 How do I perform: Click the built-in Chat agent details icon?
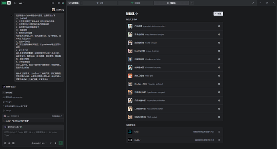click(x=219, y=132)
